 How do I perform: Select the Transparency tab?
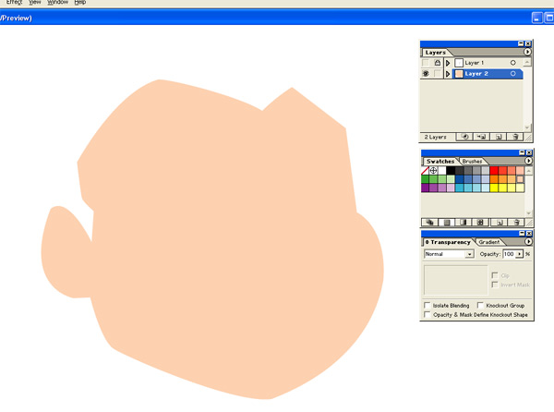[448, 242]
